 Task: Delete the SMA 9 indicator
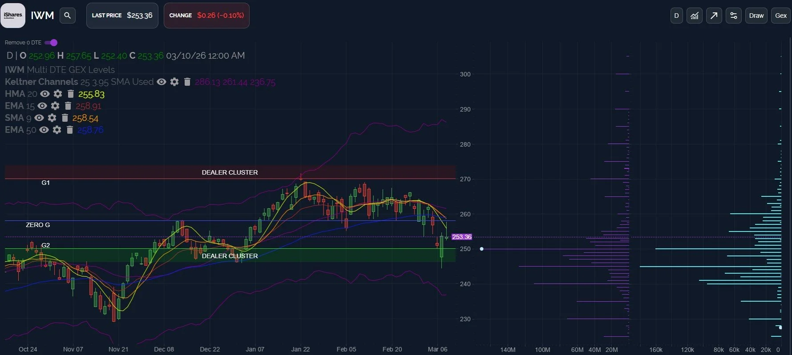(65, 118)
